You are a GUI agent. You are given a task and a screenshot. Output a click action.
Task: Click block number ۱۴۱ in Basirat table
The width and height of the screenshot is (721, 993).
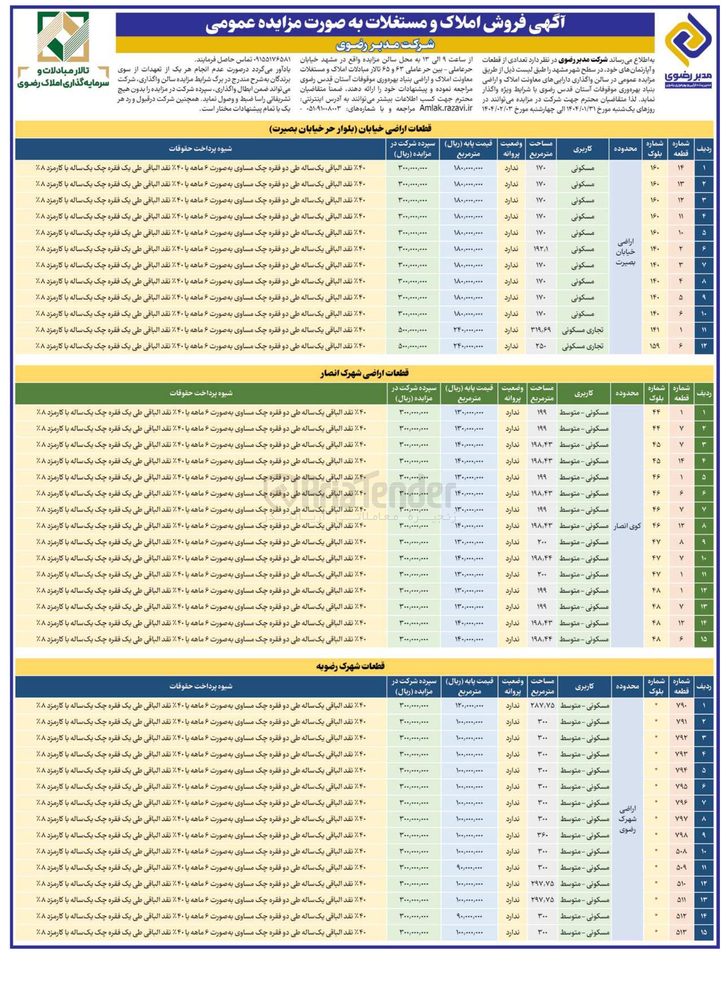[655, 330]
